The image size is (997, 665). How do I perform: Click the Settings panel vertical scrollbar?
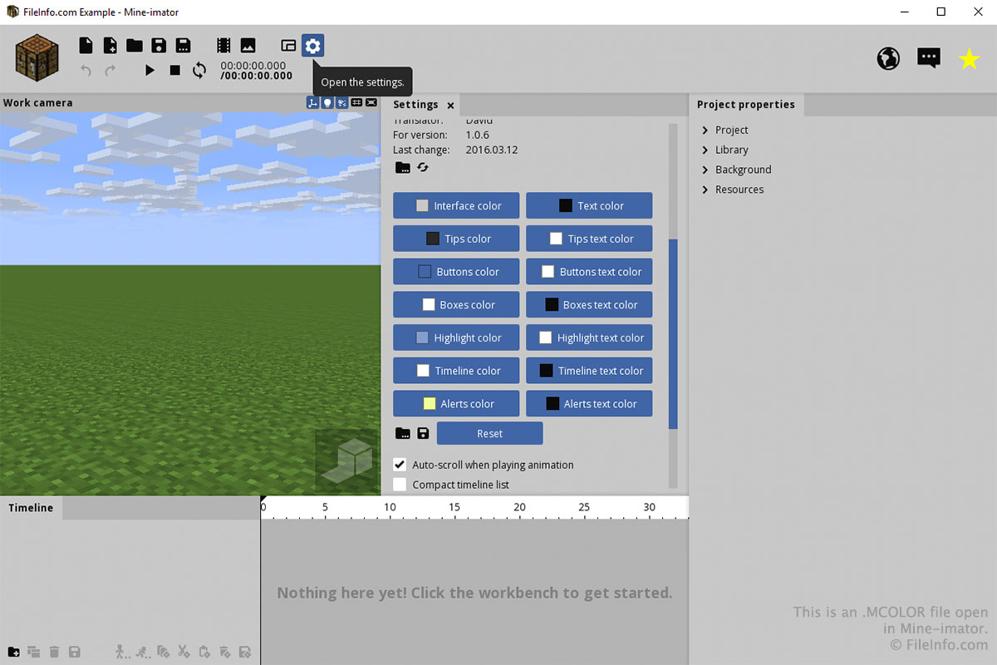(673, 334)
